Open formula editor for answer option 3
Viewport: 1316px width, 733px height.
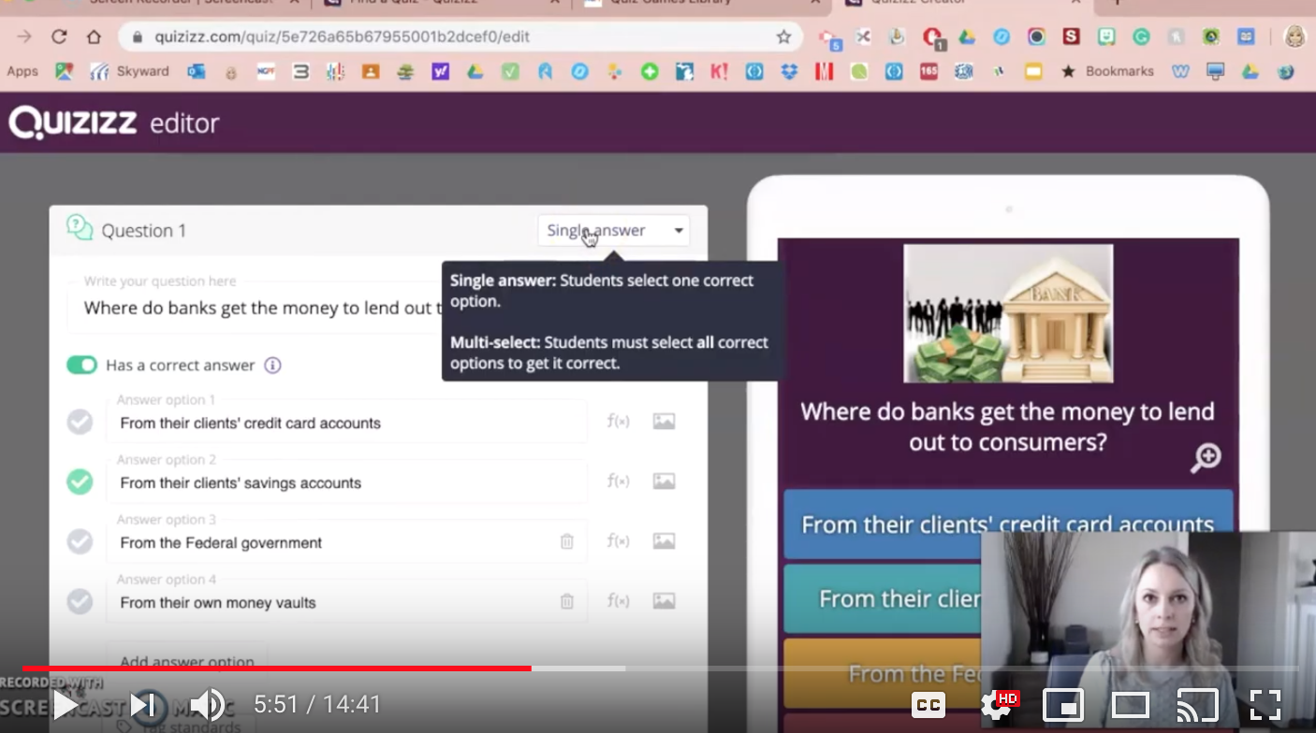click(x=618, y=541)
